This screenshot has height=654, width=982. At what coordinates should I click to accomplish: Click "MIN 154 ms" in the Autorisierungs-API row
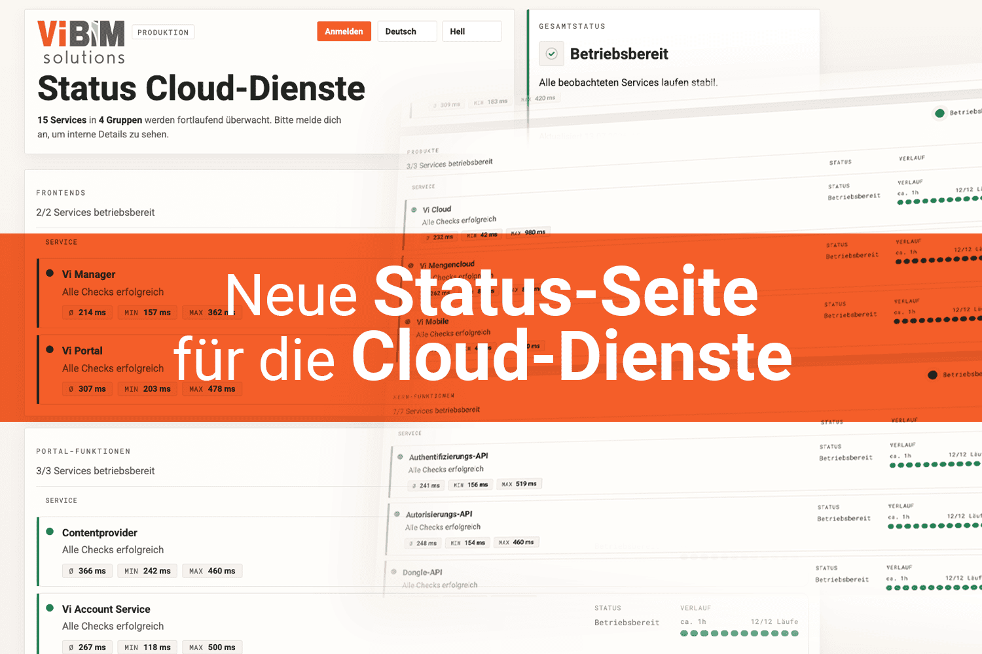coord(468,543)
